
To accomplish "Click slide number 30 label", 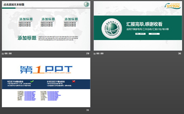I will coord(180,53).
